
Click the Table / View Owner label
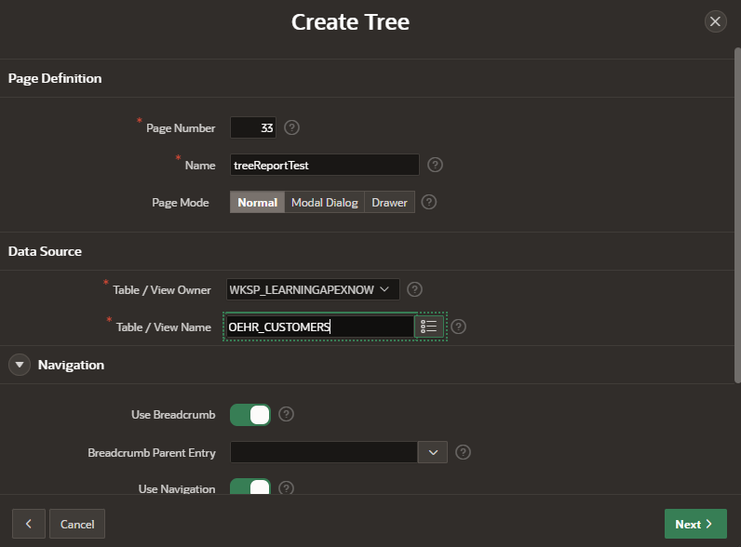pyautogui.click(x=162, y=289)
